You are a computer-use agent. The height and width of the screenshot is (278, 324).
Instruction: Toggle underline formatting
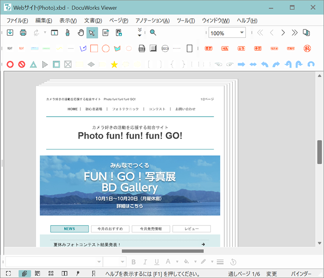click(156, 262)
